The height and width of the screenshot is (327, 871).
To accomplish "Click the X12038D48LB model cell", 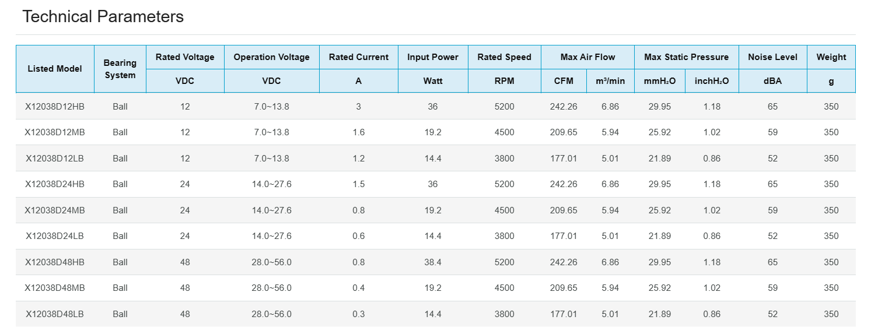I will coord(55,314).
